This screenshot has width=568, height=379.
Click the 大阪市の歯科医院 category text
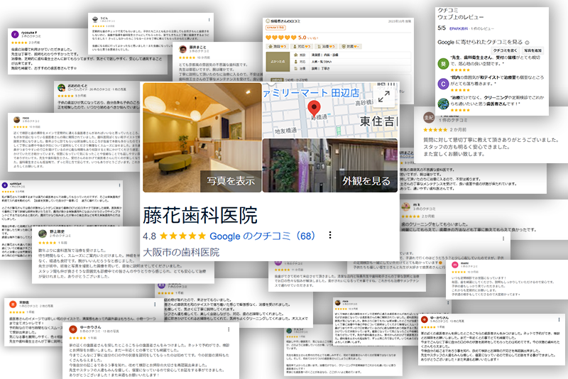pos(181,252)
